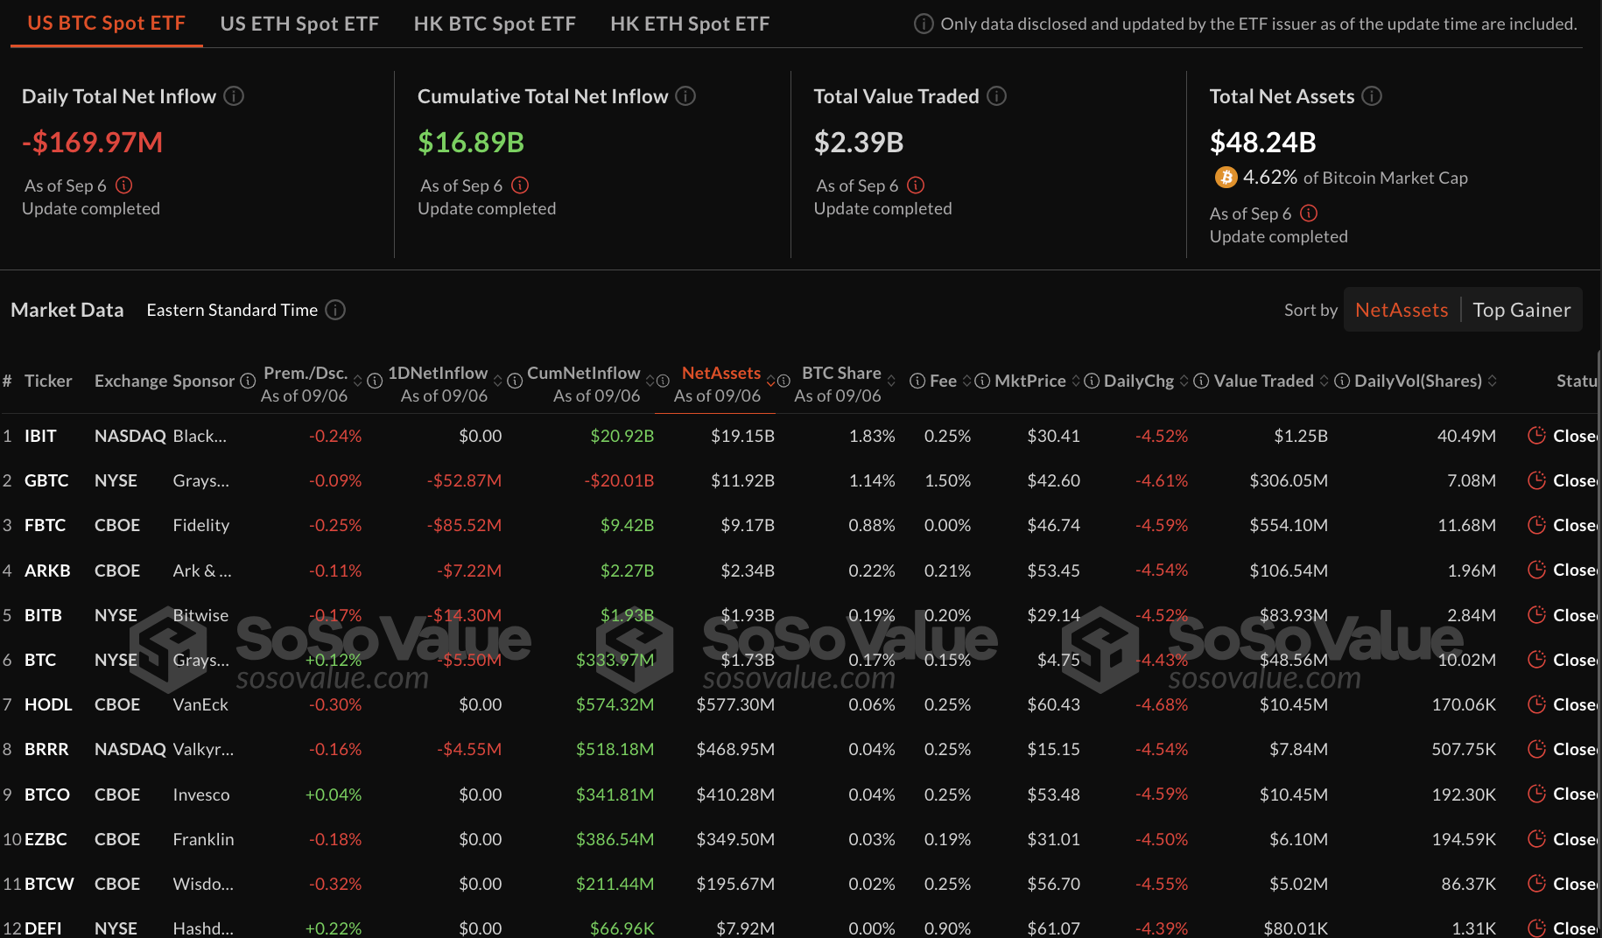Click the Ticker column header
Image resolution: width=1602 pixels, height=938 pixels.
(48, 381)
